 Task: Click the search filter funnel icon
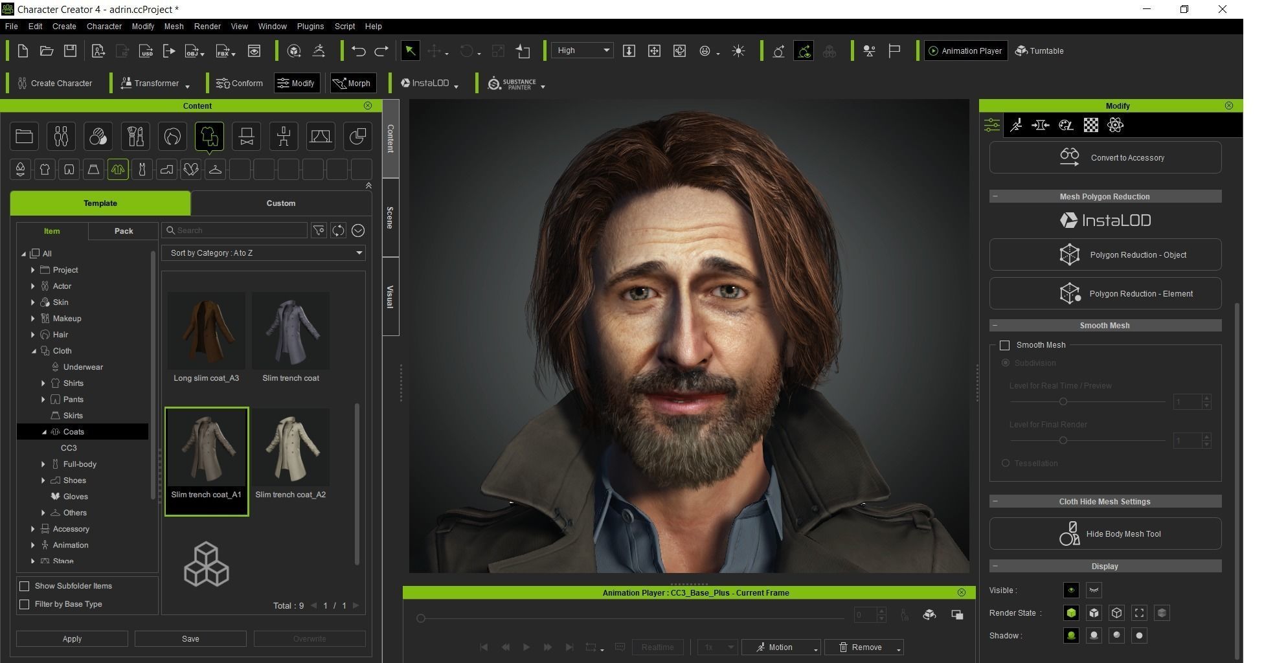(319, 230)
